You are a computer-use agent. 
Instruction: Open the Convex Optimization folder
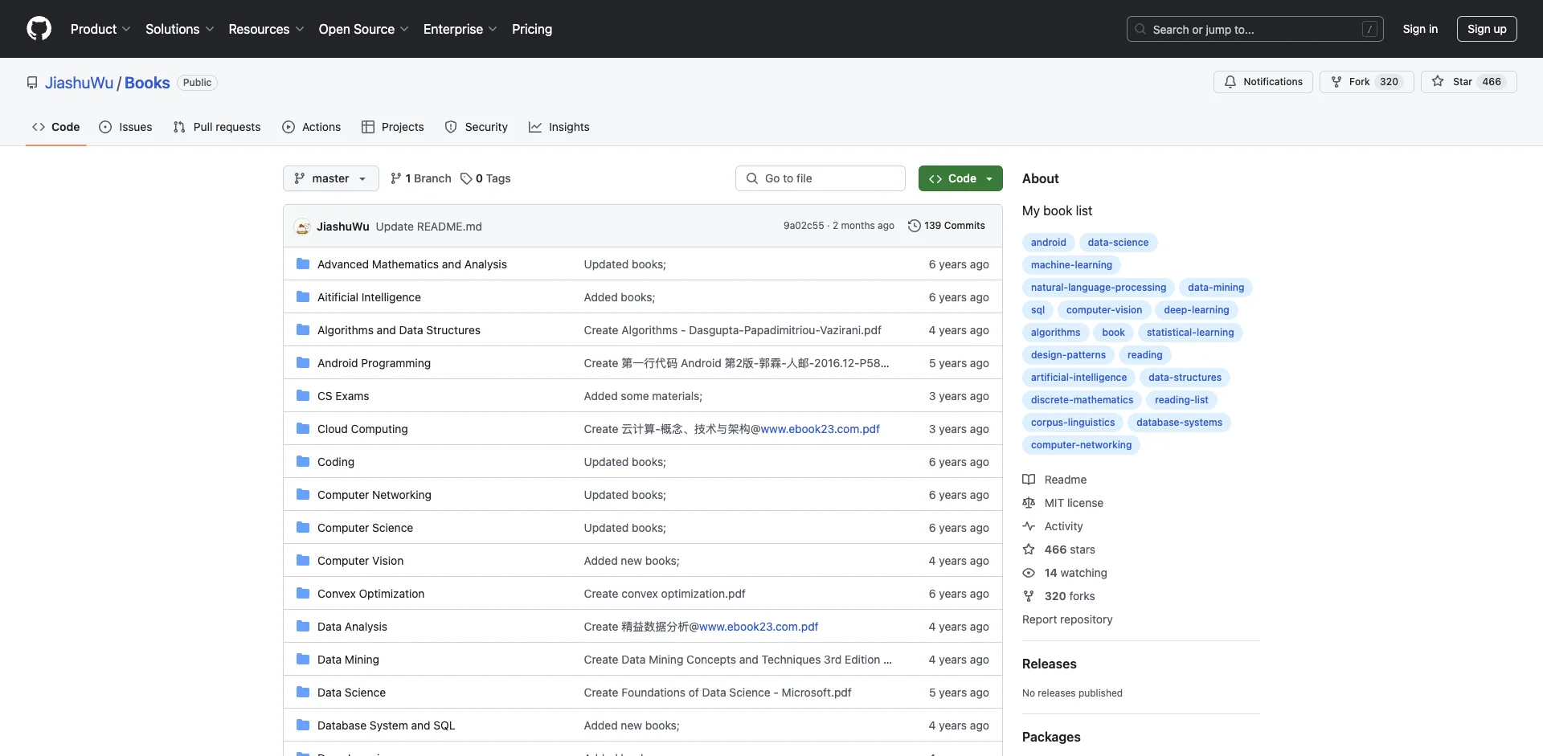click(x=370, y=594)
